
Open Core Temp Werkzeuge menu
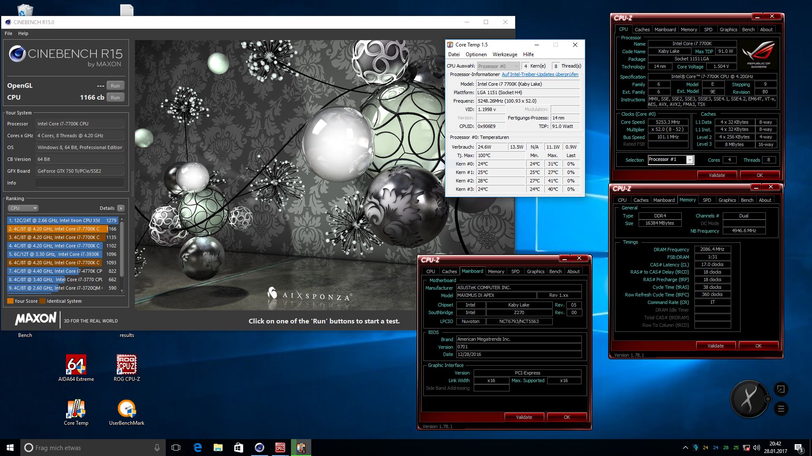[x=505, y=54]
